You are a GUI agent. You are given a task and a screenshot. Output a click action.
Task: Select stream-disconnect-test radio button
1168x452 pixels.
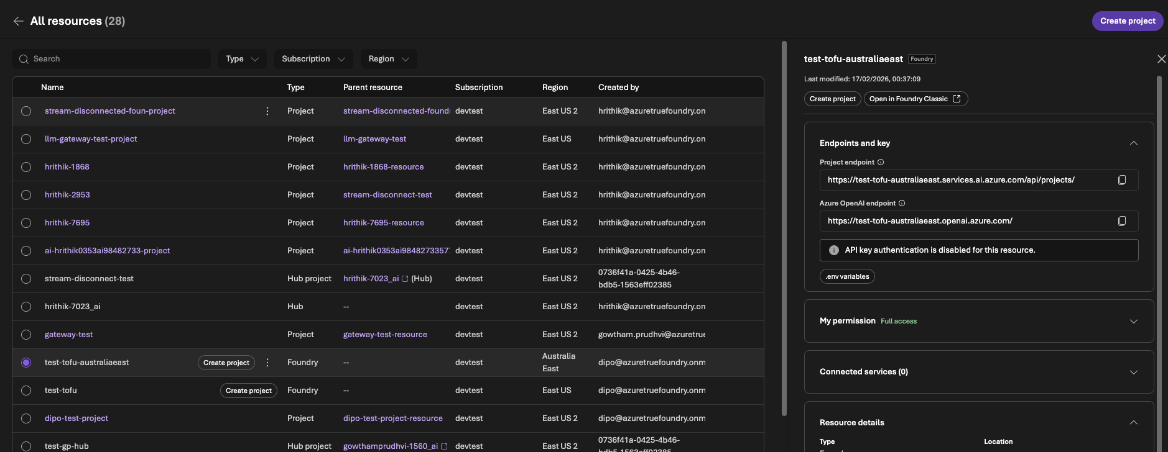(x=26, y=279)
